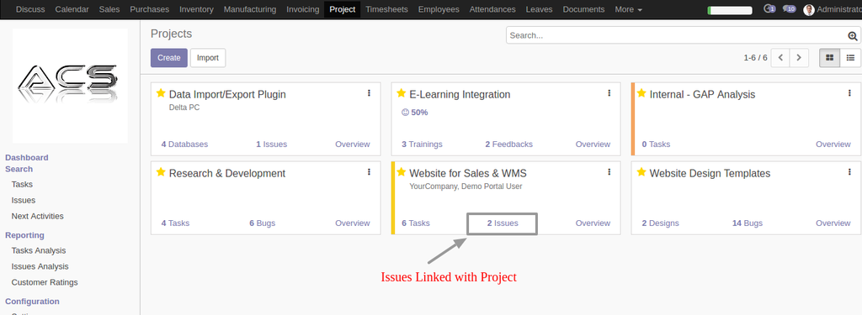Go to next page of projects
This screenshot has width=862, height=315.
pyautogui.click(x=800, y=58)
